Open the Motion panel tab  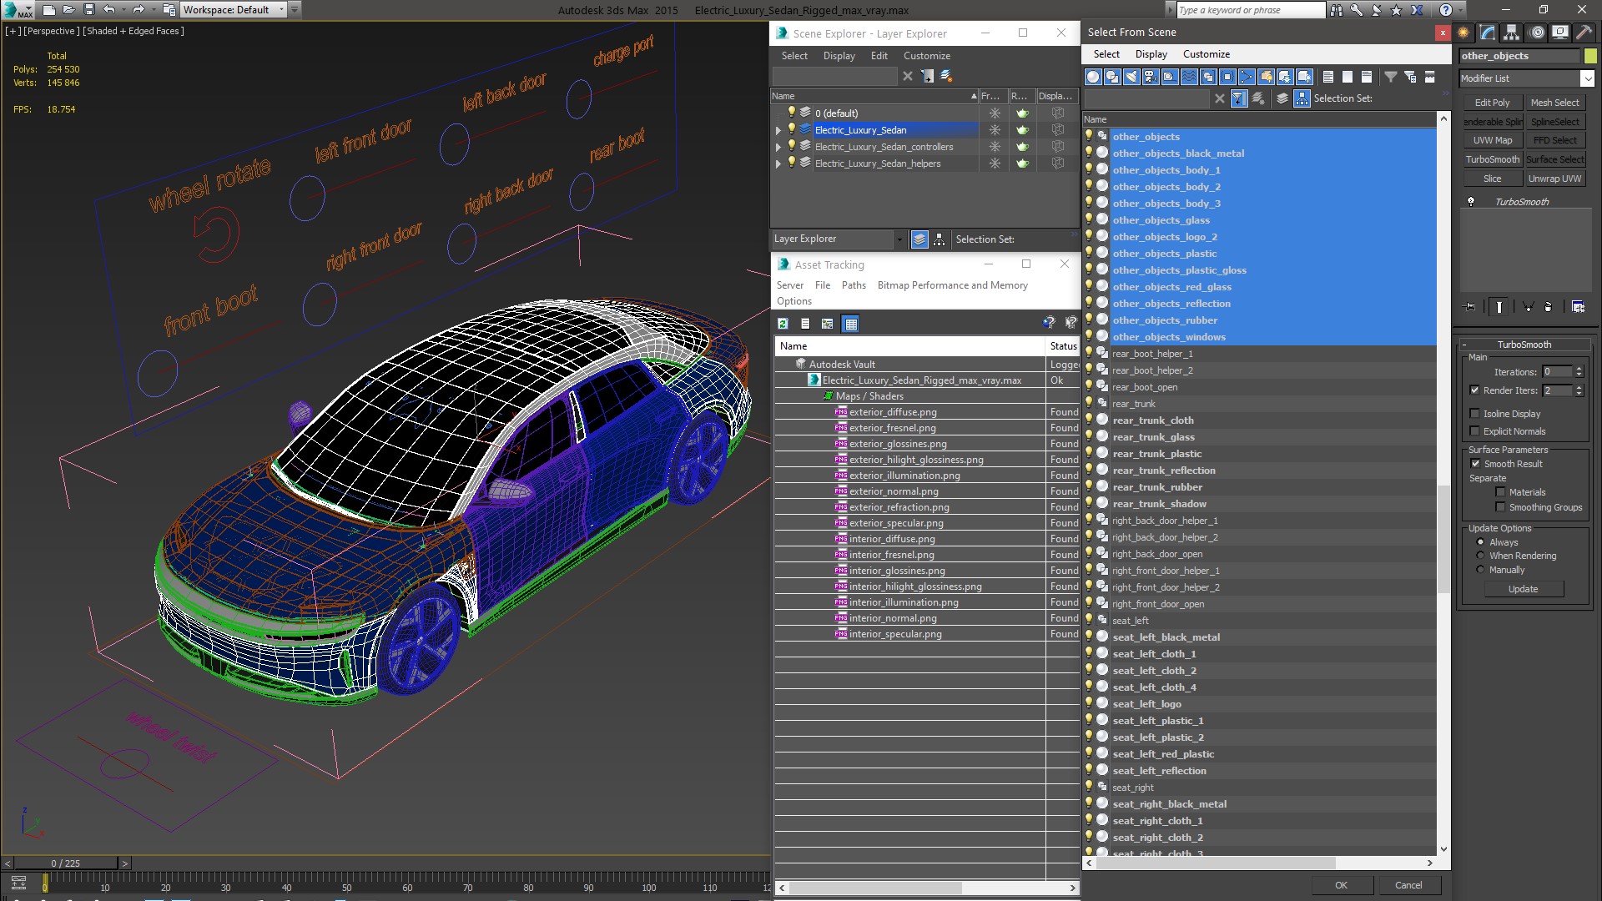(1536, 33)
